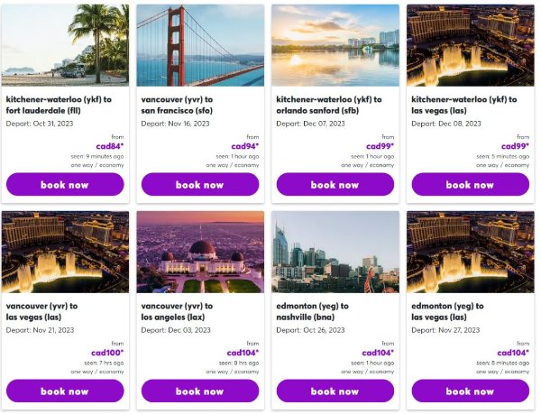The image size is (541, 414).
Task: Open Las Vegas image on Edmonton card
Action: tap(470, 252)
